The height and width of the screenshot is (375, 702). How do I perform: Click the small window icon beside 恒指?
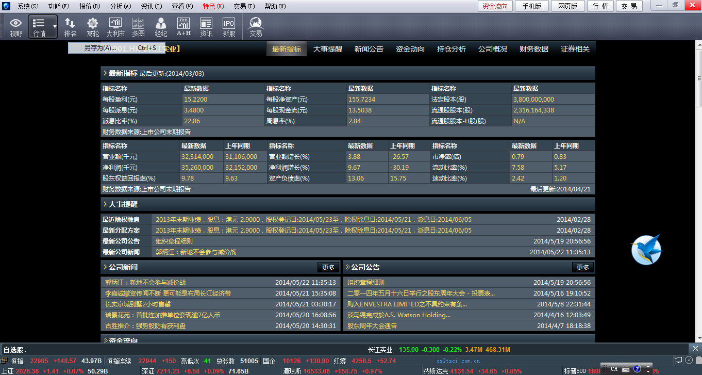5,360
